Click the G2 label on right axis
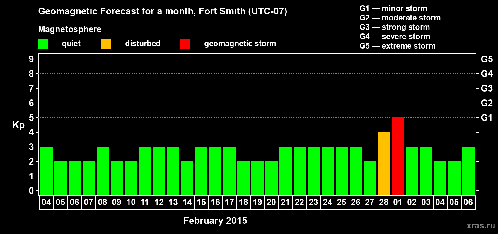The width and height of the screenshot is (498, 234). [487, 103]
